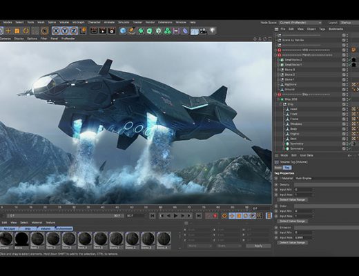Click the coordinate system icon
The height and width of the screenshot is (276, 359).
[83, 30]
